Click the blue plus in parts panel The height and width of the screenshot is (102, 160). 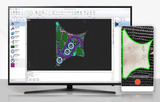click(11, 20)
